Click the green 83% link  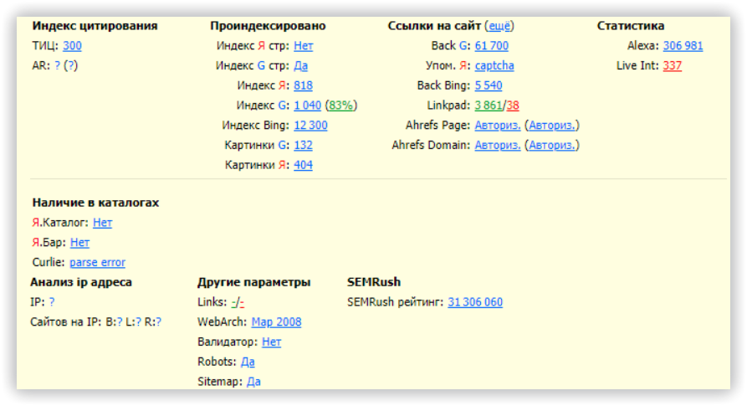tap(340, 105)
